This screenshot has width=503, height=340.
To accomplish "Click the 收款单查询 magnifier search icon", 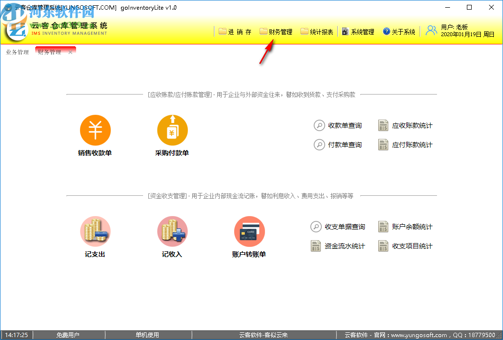I will pyautogui.click(x=318, y=125).
